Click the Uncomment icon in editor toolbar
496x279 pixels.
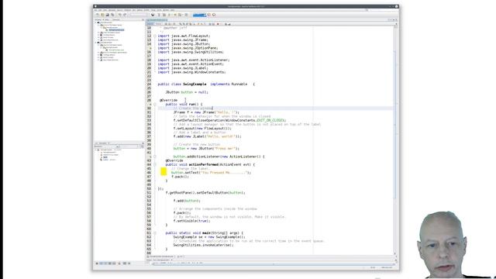[229, 24]
